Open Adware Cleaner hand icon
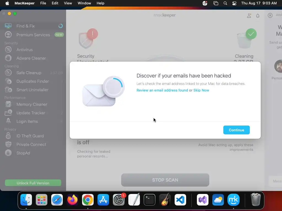Screen dimensions: 282x211 click(x=8, y=58)
